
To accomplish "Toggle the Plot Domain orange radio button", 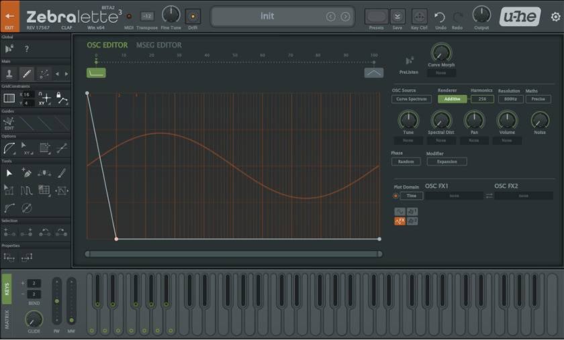I will (395, 196).
